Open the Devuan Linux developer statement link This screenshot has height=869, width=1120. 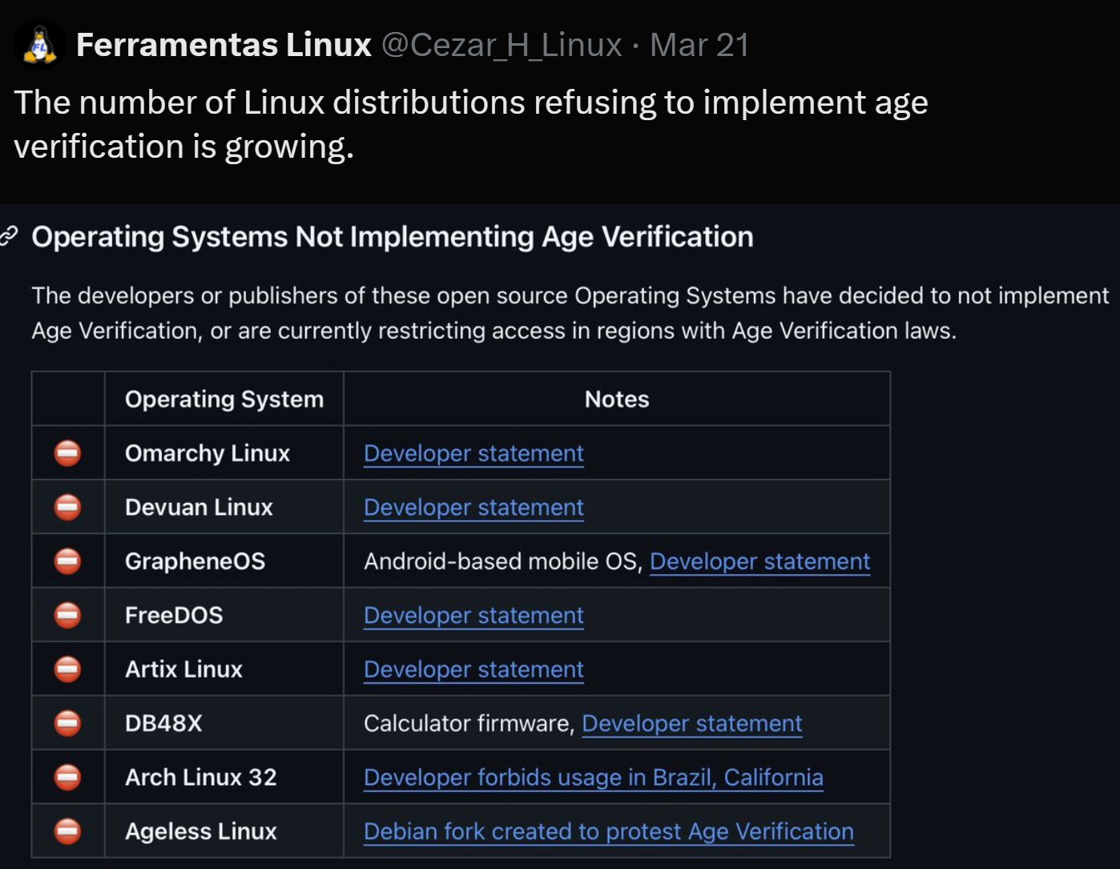coord(473,507)
